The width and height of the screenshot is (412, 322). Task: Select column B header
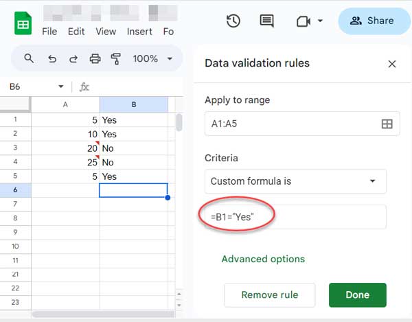pos(134,104)
